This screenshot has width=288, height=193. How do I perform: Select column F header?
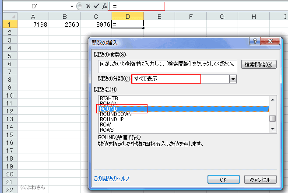[191, 17]
